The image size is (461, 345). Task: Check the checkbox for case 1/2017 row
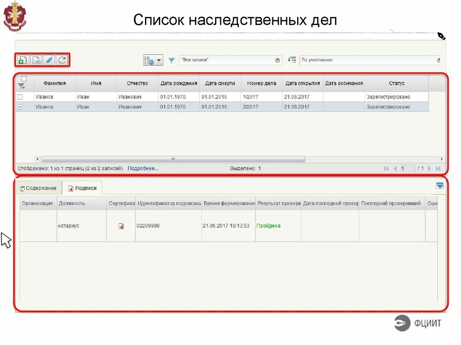pos(20,97)
